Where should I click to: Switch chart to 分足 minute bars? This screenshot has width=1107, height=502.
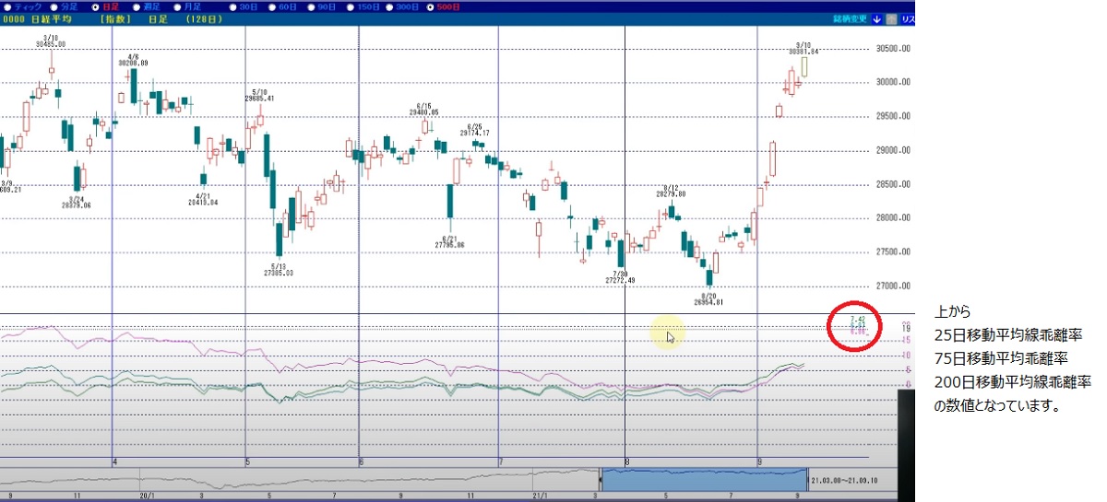pos(54,6)
